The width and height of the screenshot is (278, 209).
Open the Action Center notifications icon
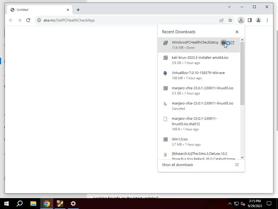269,204
